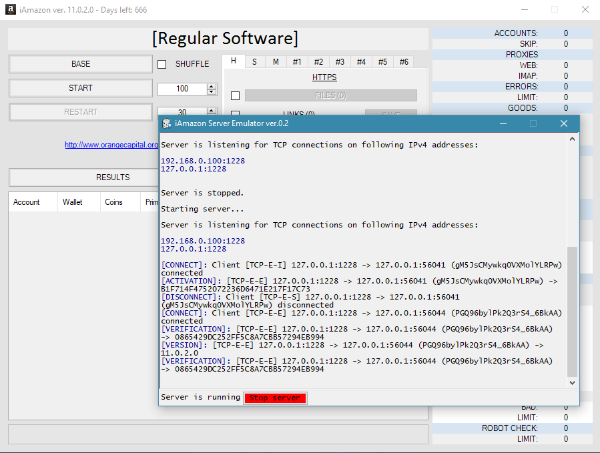Stop the emulator server
The width and height of the screenshot is (600, 453).
[x=275, y=398]
